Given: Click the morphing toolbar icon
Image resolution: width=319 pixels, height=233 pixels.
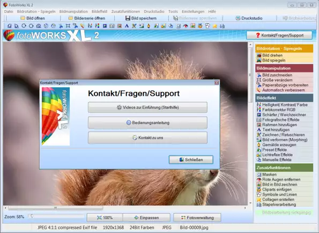Looking at the screenshot, I should 142,26.
